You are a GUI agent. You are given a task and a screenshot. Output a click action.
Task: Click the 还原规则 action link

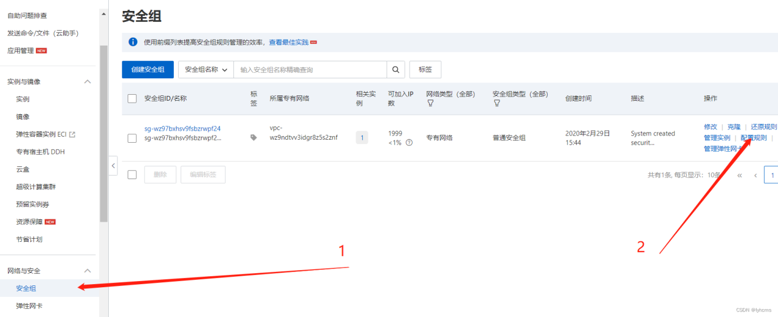coord(763,127)
